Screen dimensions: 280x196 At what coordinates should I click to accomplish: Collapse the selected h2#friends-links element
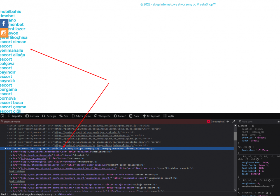pos(6,148)
